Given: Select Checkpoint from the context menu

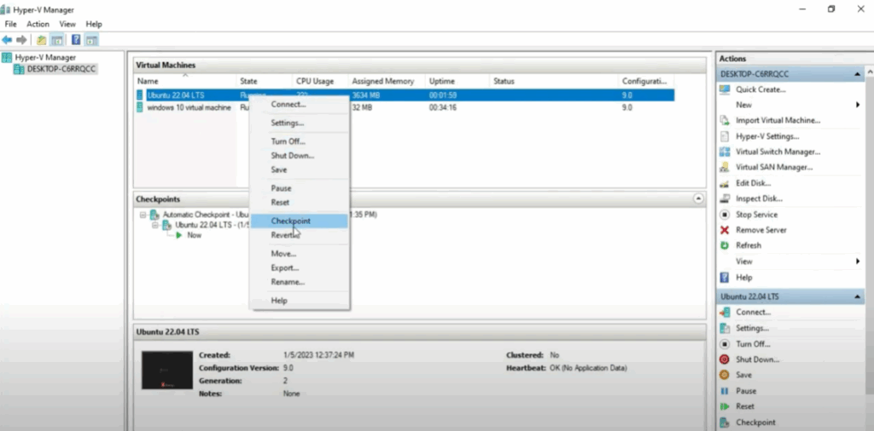Looking at the screenshot, I should (x=290, y=221).
